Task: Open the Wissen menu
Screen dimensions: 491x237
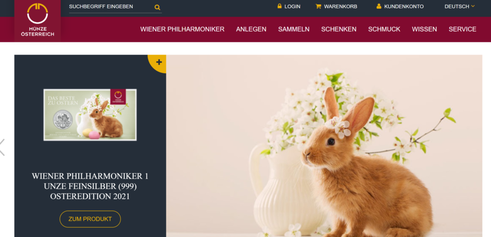Action: [424, 29]
